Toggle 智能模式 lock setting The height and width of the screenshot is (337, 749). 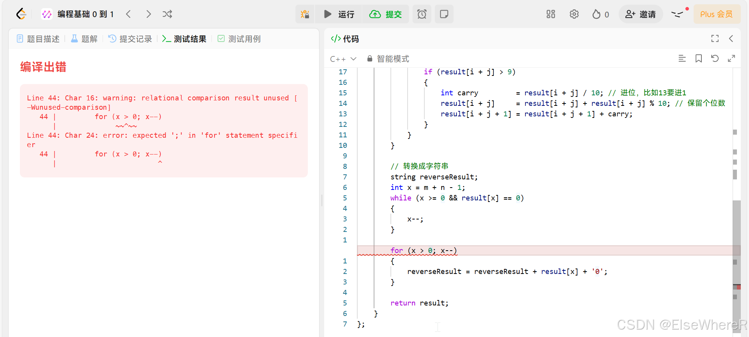click(388, 59)
